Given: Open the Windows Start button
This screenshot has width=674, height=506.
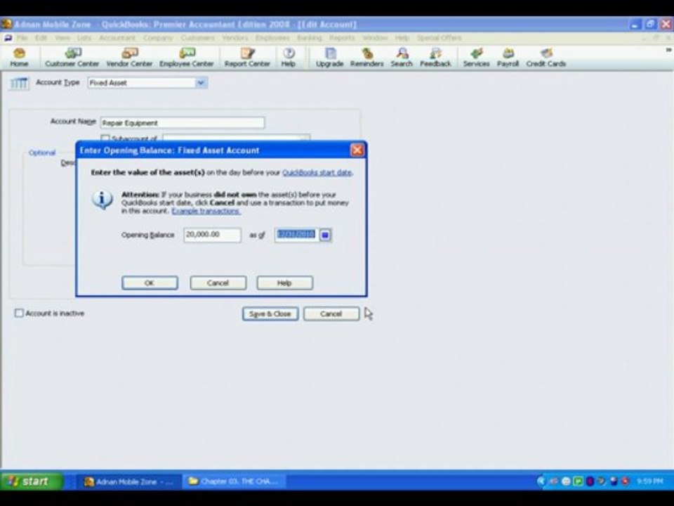Looking at the screenshot, I should pos(32,481).
